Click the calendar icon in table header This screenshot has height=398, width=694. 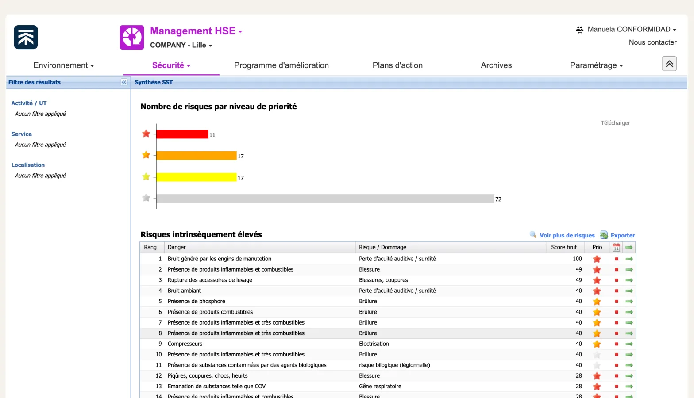(x=616, y=248)
